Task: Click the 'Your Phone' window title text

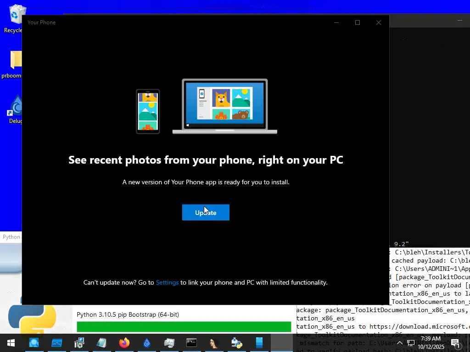Action: point(41,22)
